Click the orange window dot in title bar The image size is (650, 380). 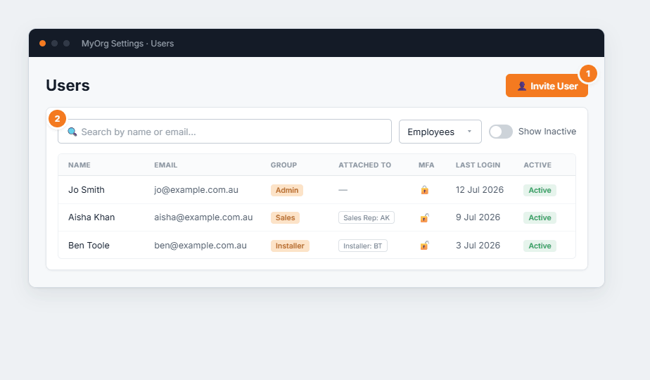[42, 43]
